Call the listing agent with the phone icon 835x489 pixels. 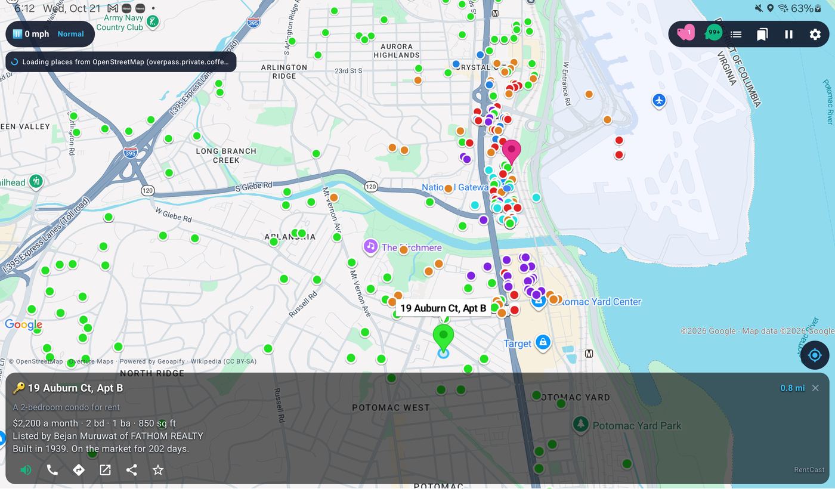(x=52, y=470)
